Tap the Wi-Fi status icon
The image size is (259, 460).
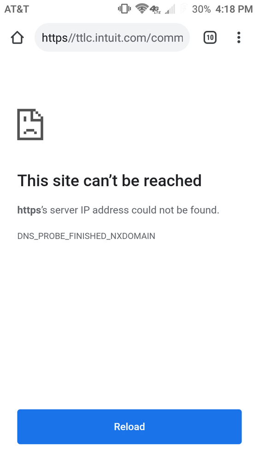click(141, 8)
